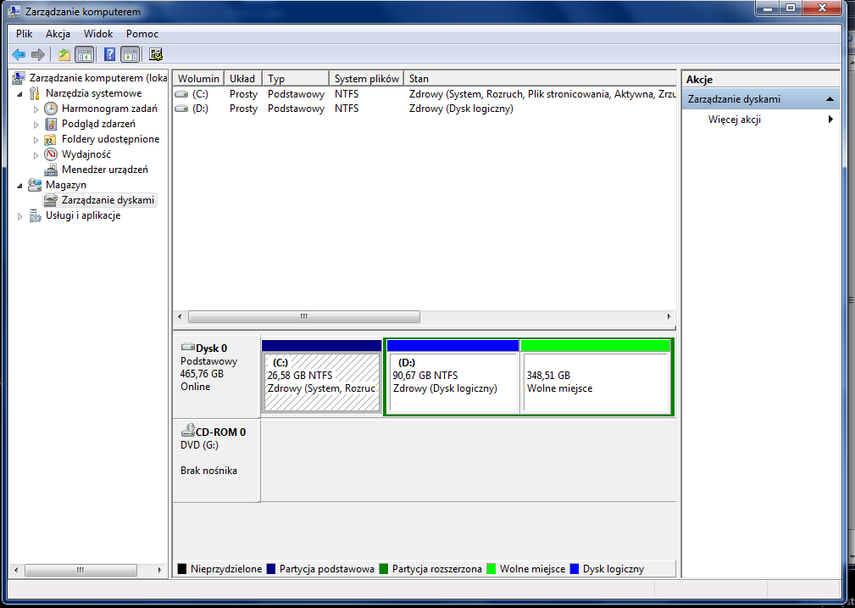Click the root computer management icon

19,78
